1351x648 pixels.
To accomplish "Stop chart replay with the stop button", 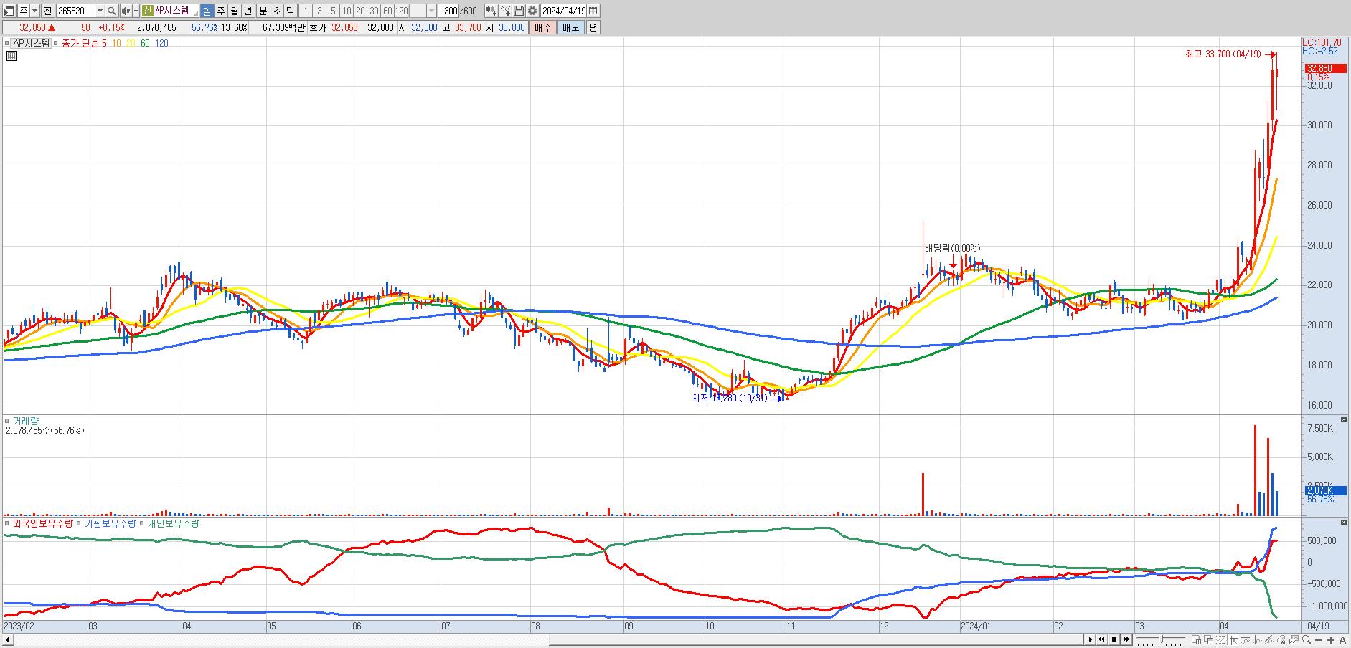I will 1114,639.
